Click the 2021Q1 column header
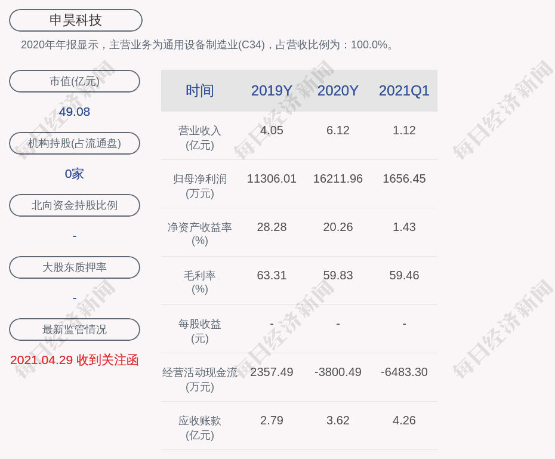 click(x=404, y=91)
